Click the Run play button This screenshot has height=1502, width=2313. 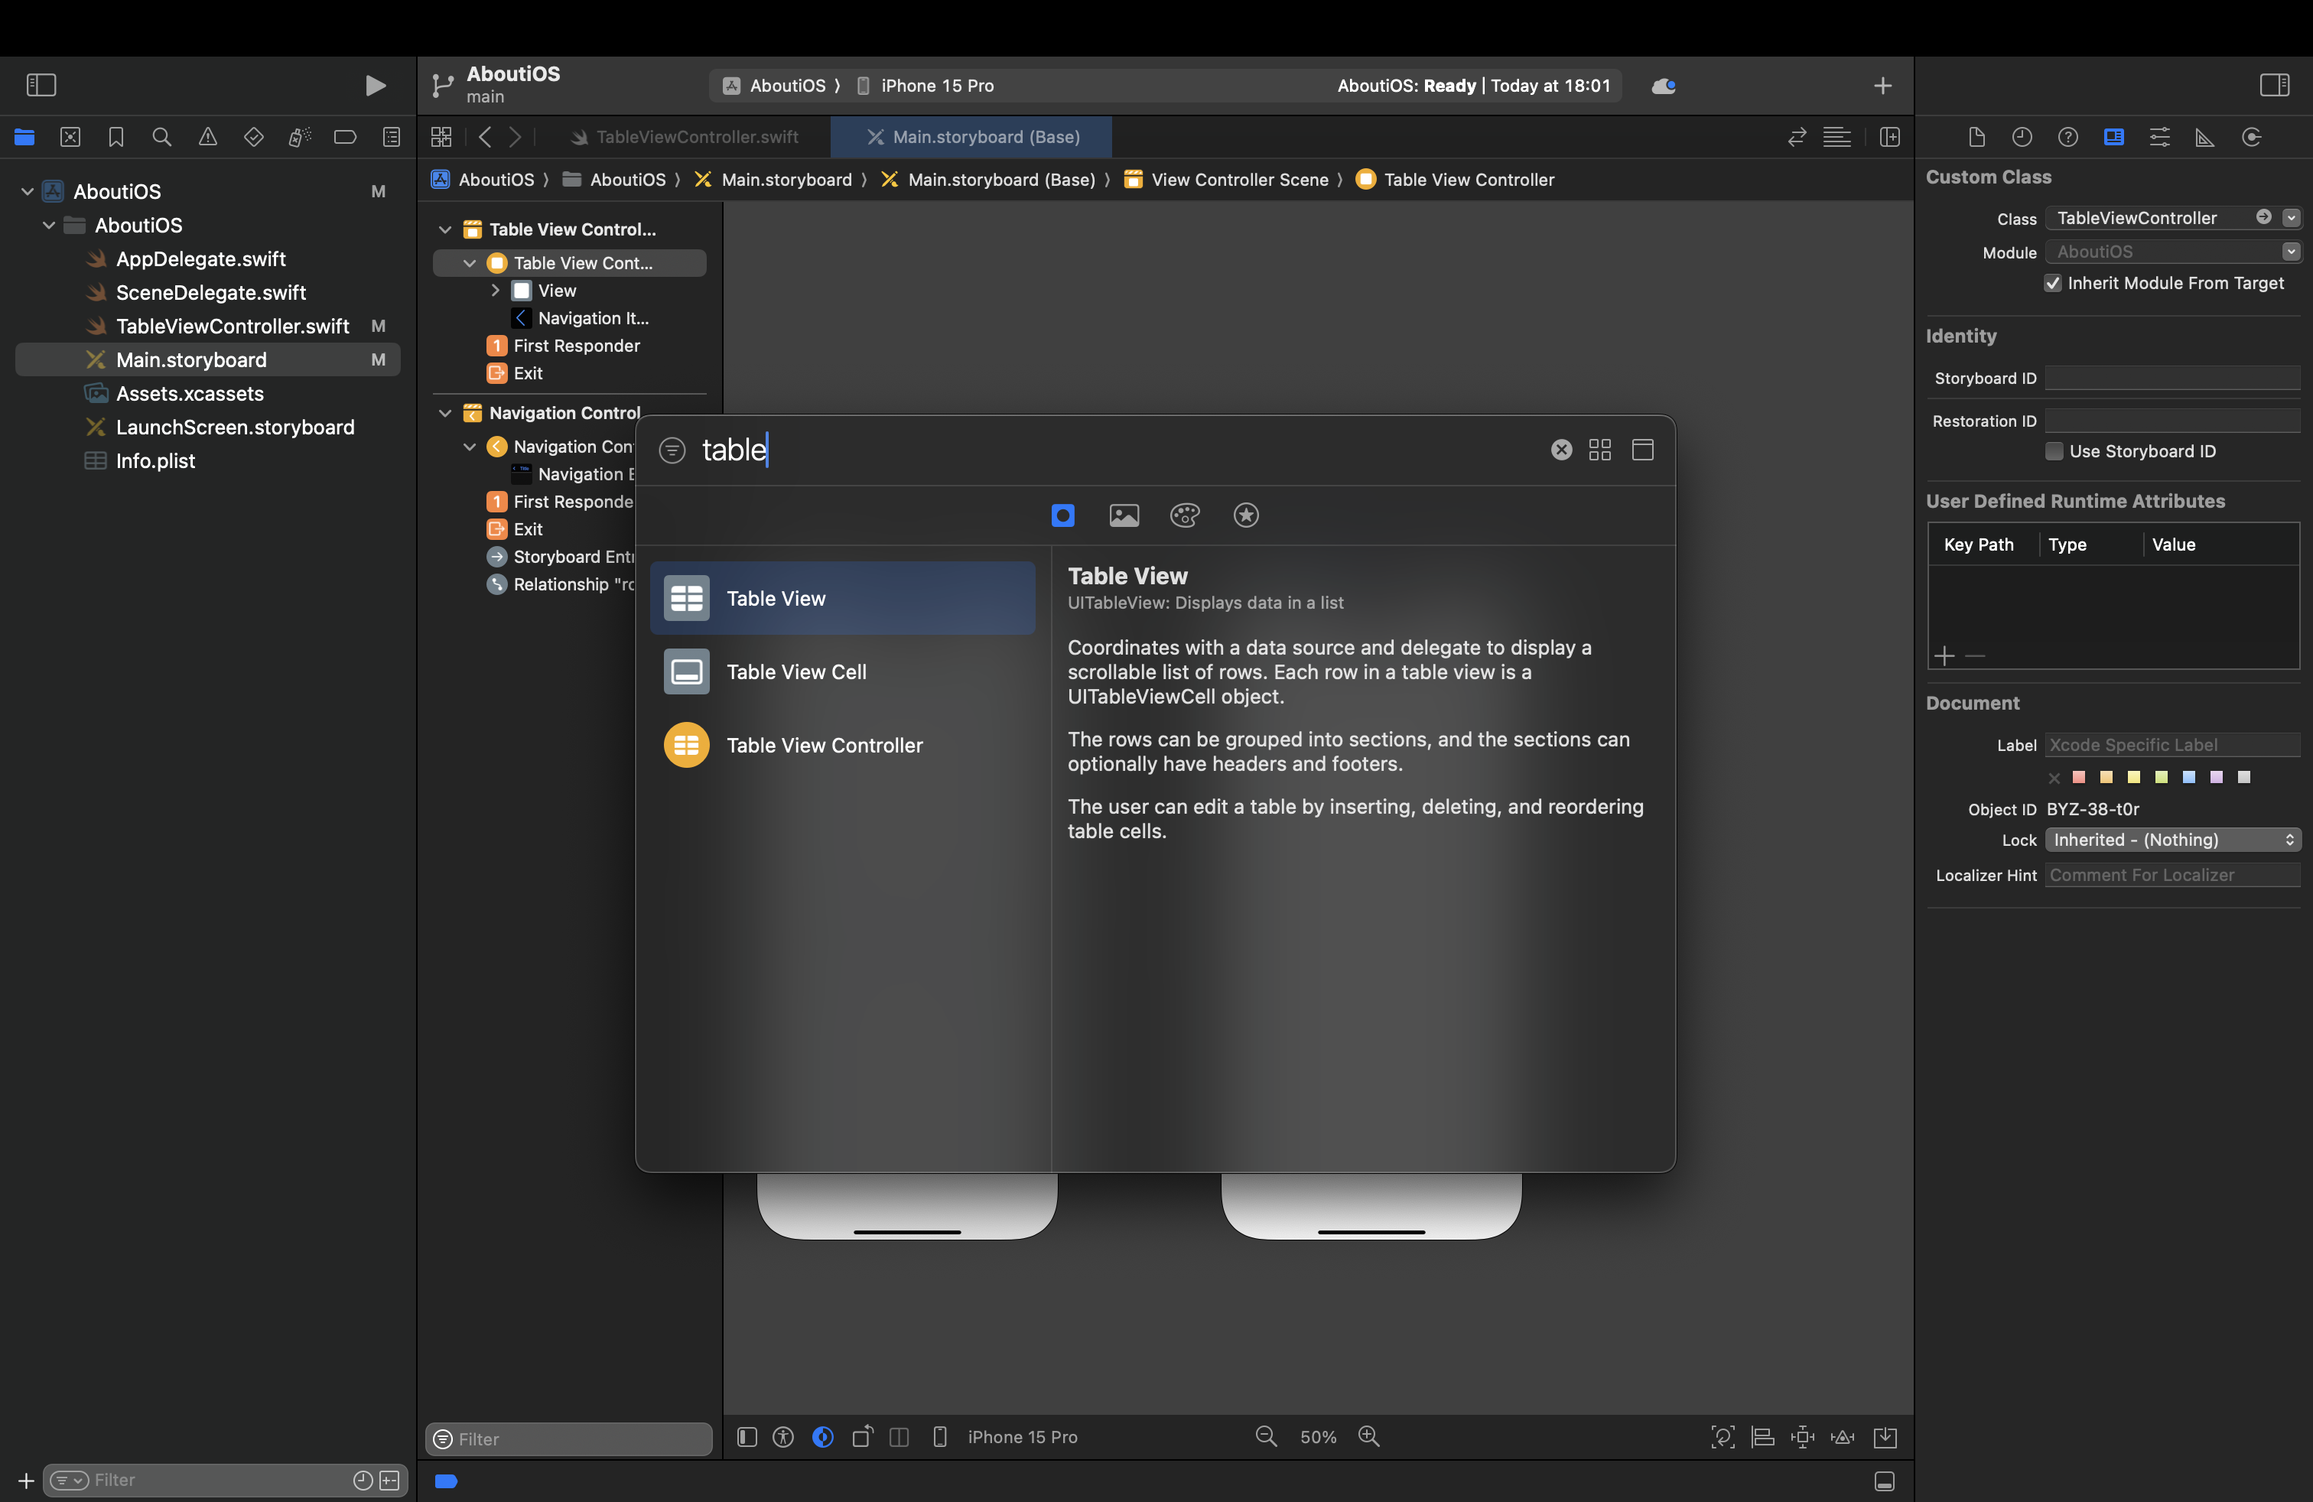374,86
